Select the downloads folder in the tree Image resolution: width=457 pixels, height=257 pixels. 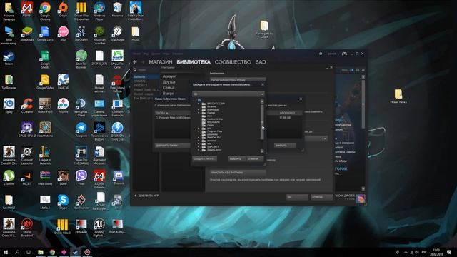coord(213,109)
